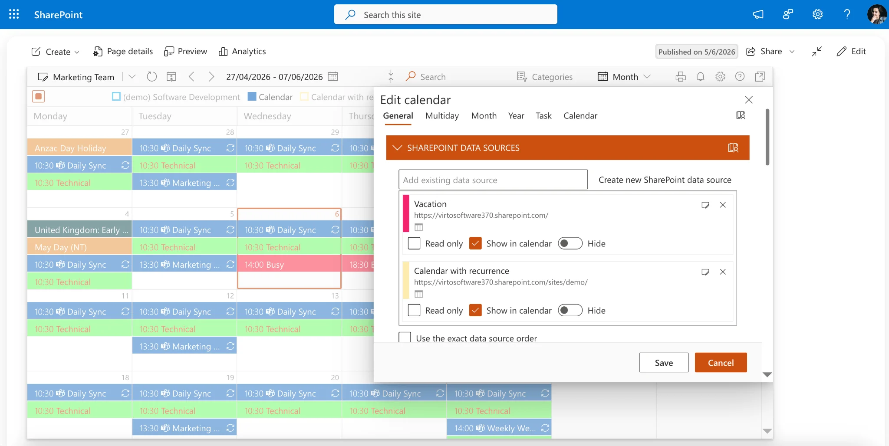
Task: Click the edit panel scroll down arrow
Action: [x=767, y=374]
